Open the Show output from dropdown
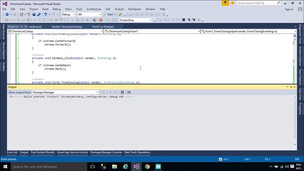 coord(66,92)
